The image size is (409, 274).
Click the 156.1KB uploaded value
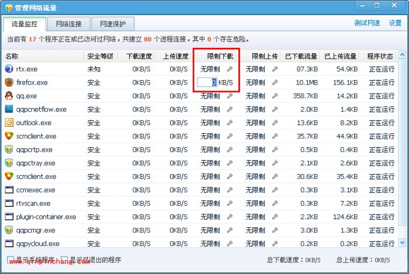click(345, 82)
